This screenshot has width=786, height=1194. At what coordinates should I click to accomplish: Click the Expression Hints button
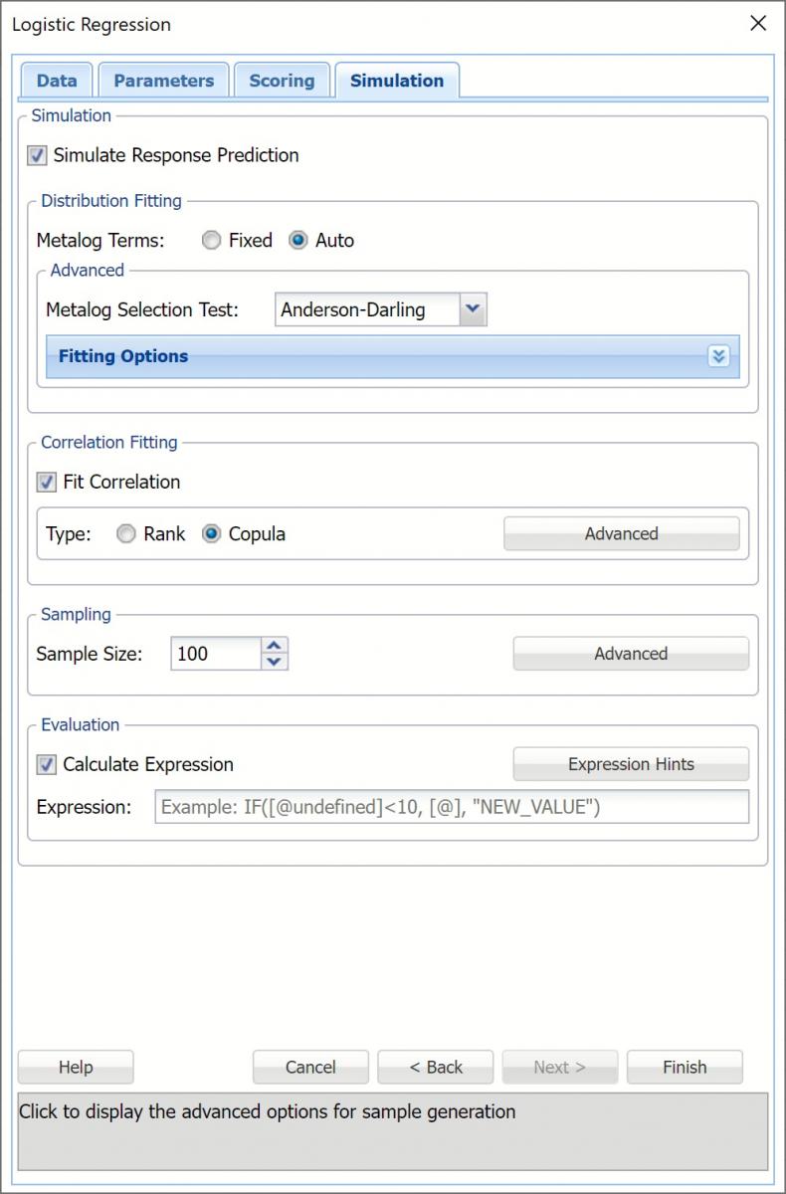tap(631, 764)
